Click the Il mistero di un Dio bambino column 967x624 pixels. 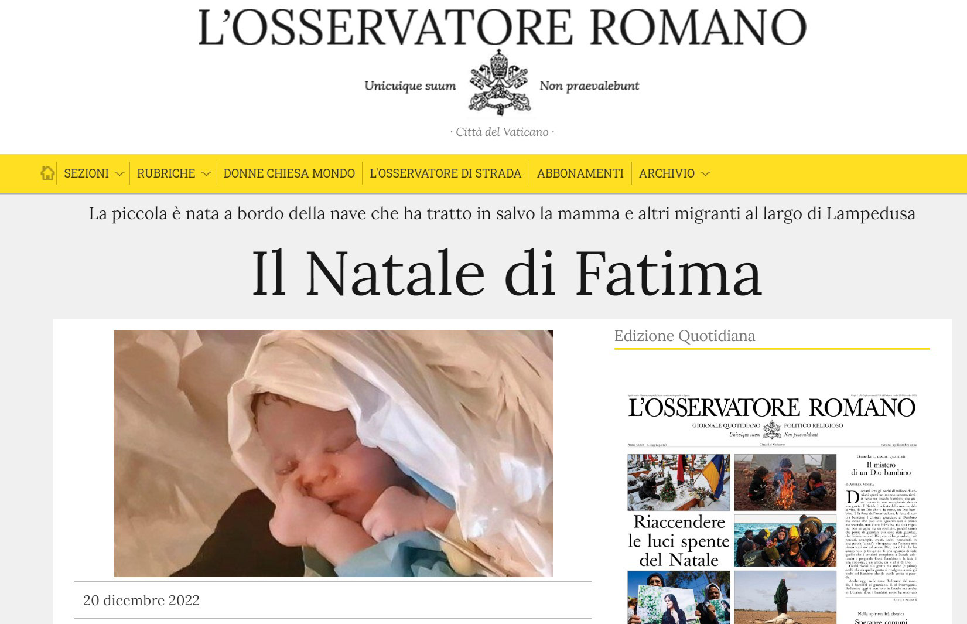(x=881, y=468)
